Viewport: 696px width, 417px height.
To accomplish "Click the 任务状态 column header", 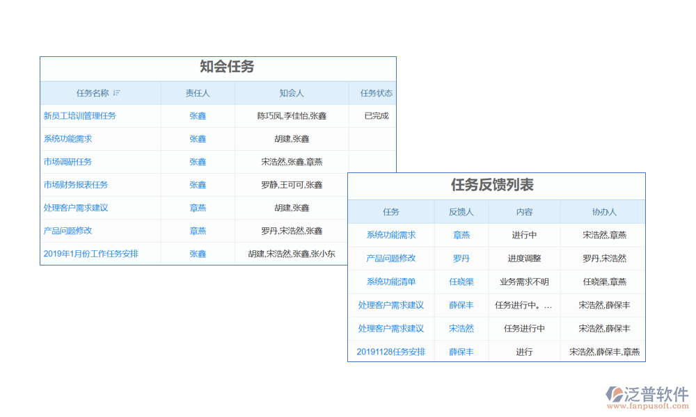I will click(376, 93).
